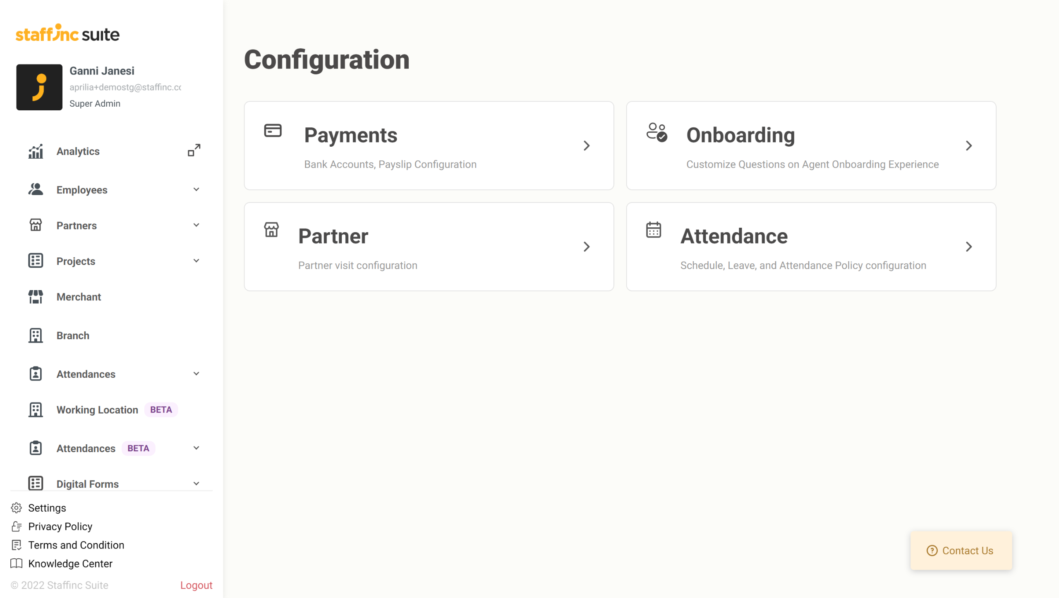Click the Onboarding users icon
The image size is (1059, 598).
pos(656,132)
